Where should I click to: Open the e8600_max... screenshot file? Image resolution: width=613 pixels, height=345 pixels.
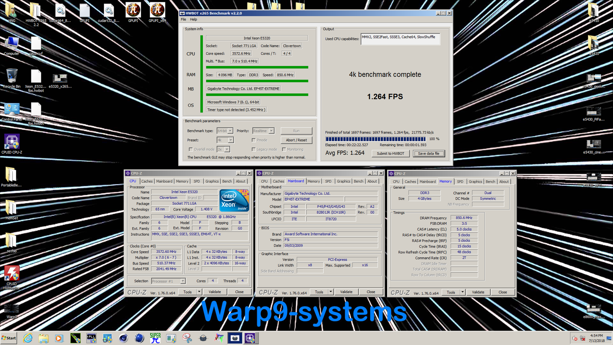(x=594, y=310)
